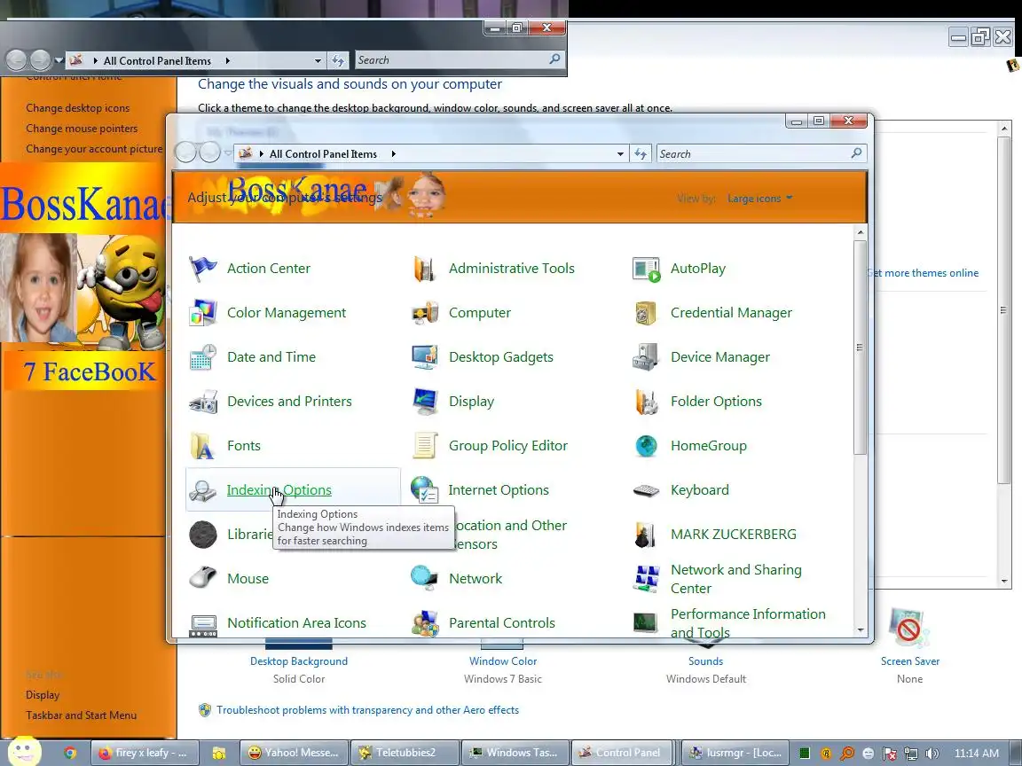Screen dimensions: 1022x766
Task: Open the Parental Controls icon
Action: 424,622
